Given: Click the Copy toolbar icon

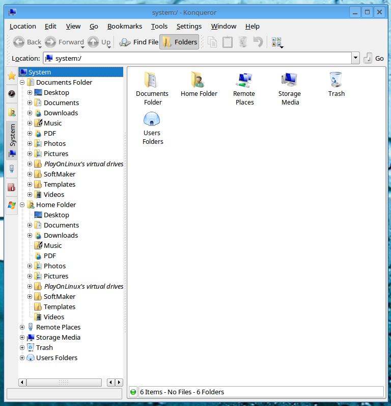Looking at the screenshot, I should click(x=212, y=42).
